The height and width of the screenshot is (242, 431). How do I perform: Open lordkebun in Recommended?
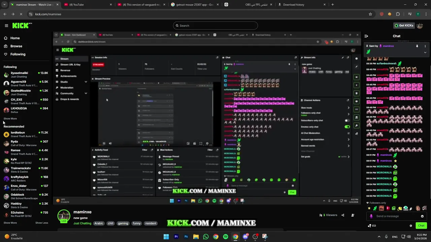point(26,134)
